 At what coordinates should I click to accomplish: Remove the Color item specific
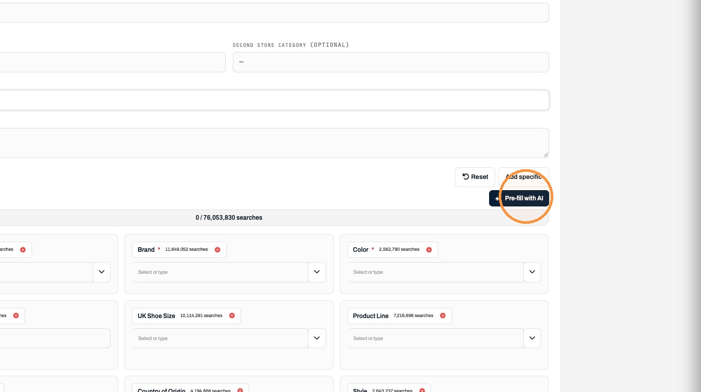point(429,250)
